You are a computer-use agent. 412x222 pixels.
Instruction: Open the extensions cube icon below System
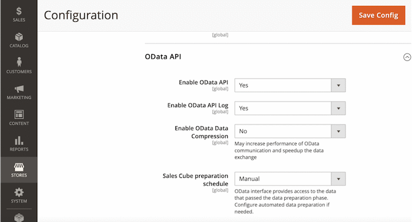[x=19, y=217]
